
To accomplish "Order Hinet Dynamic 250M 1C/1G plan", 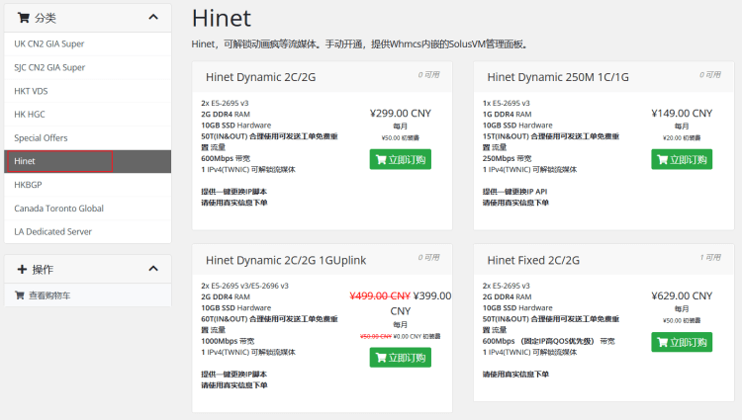I will (682, 160).
